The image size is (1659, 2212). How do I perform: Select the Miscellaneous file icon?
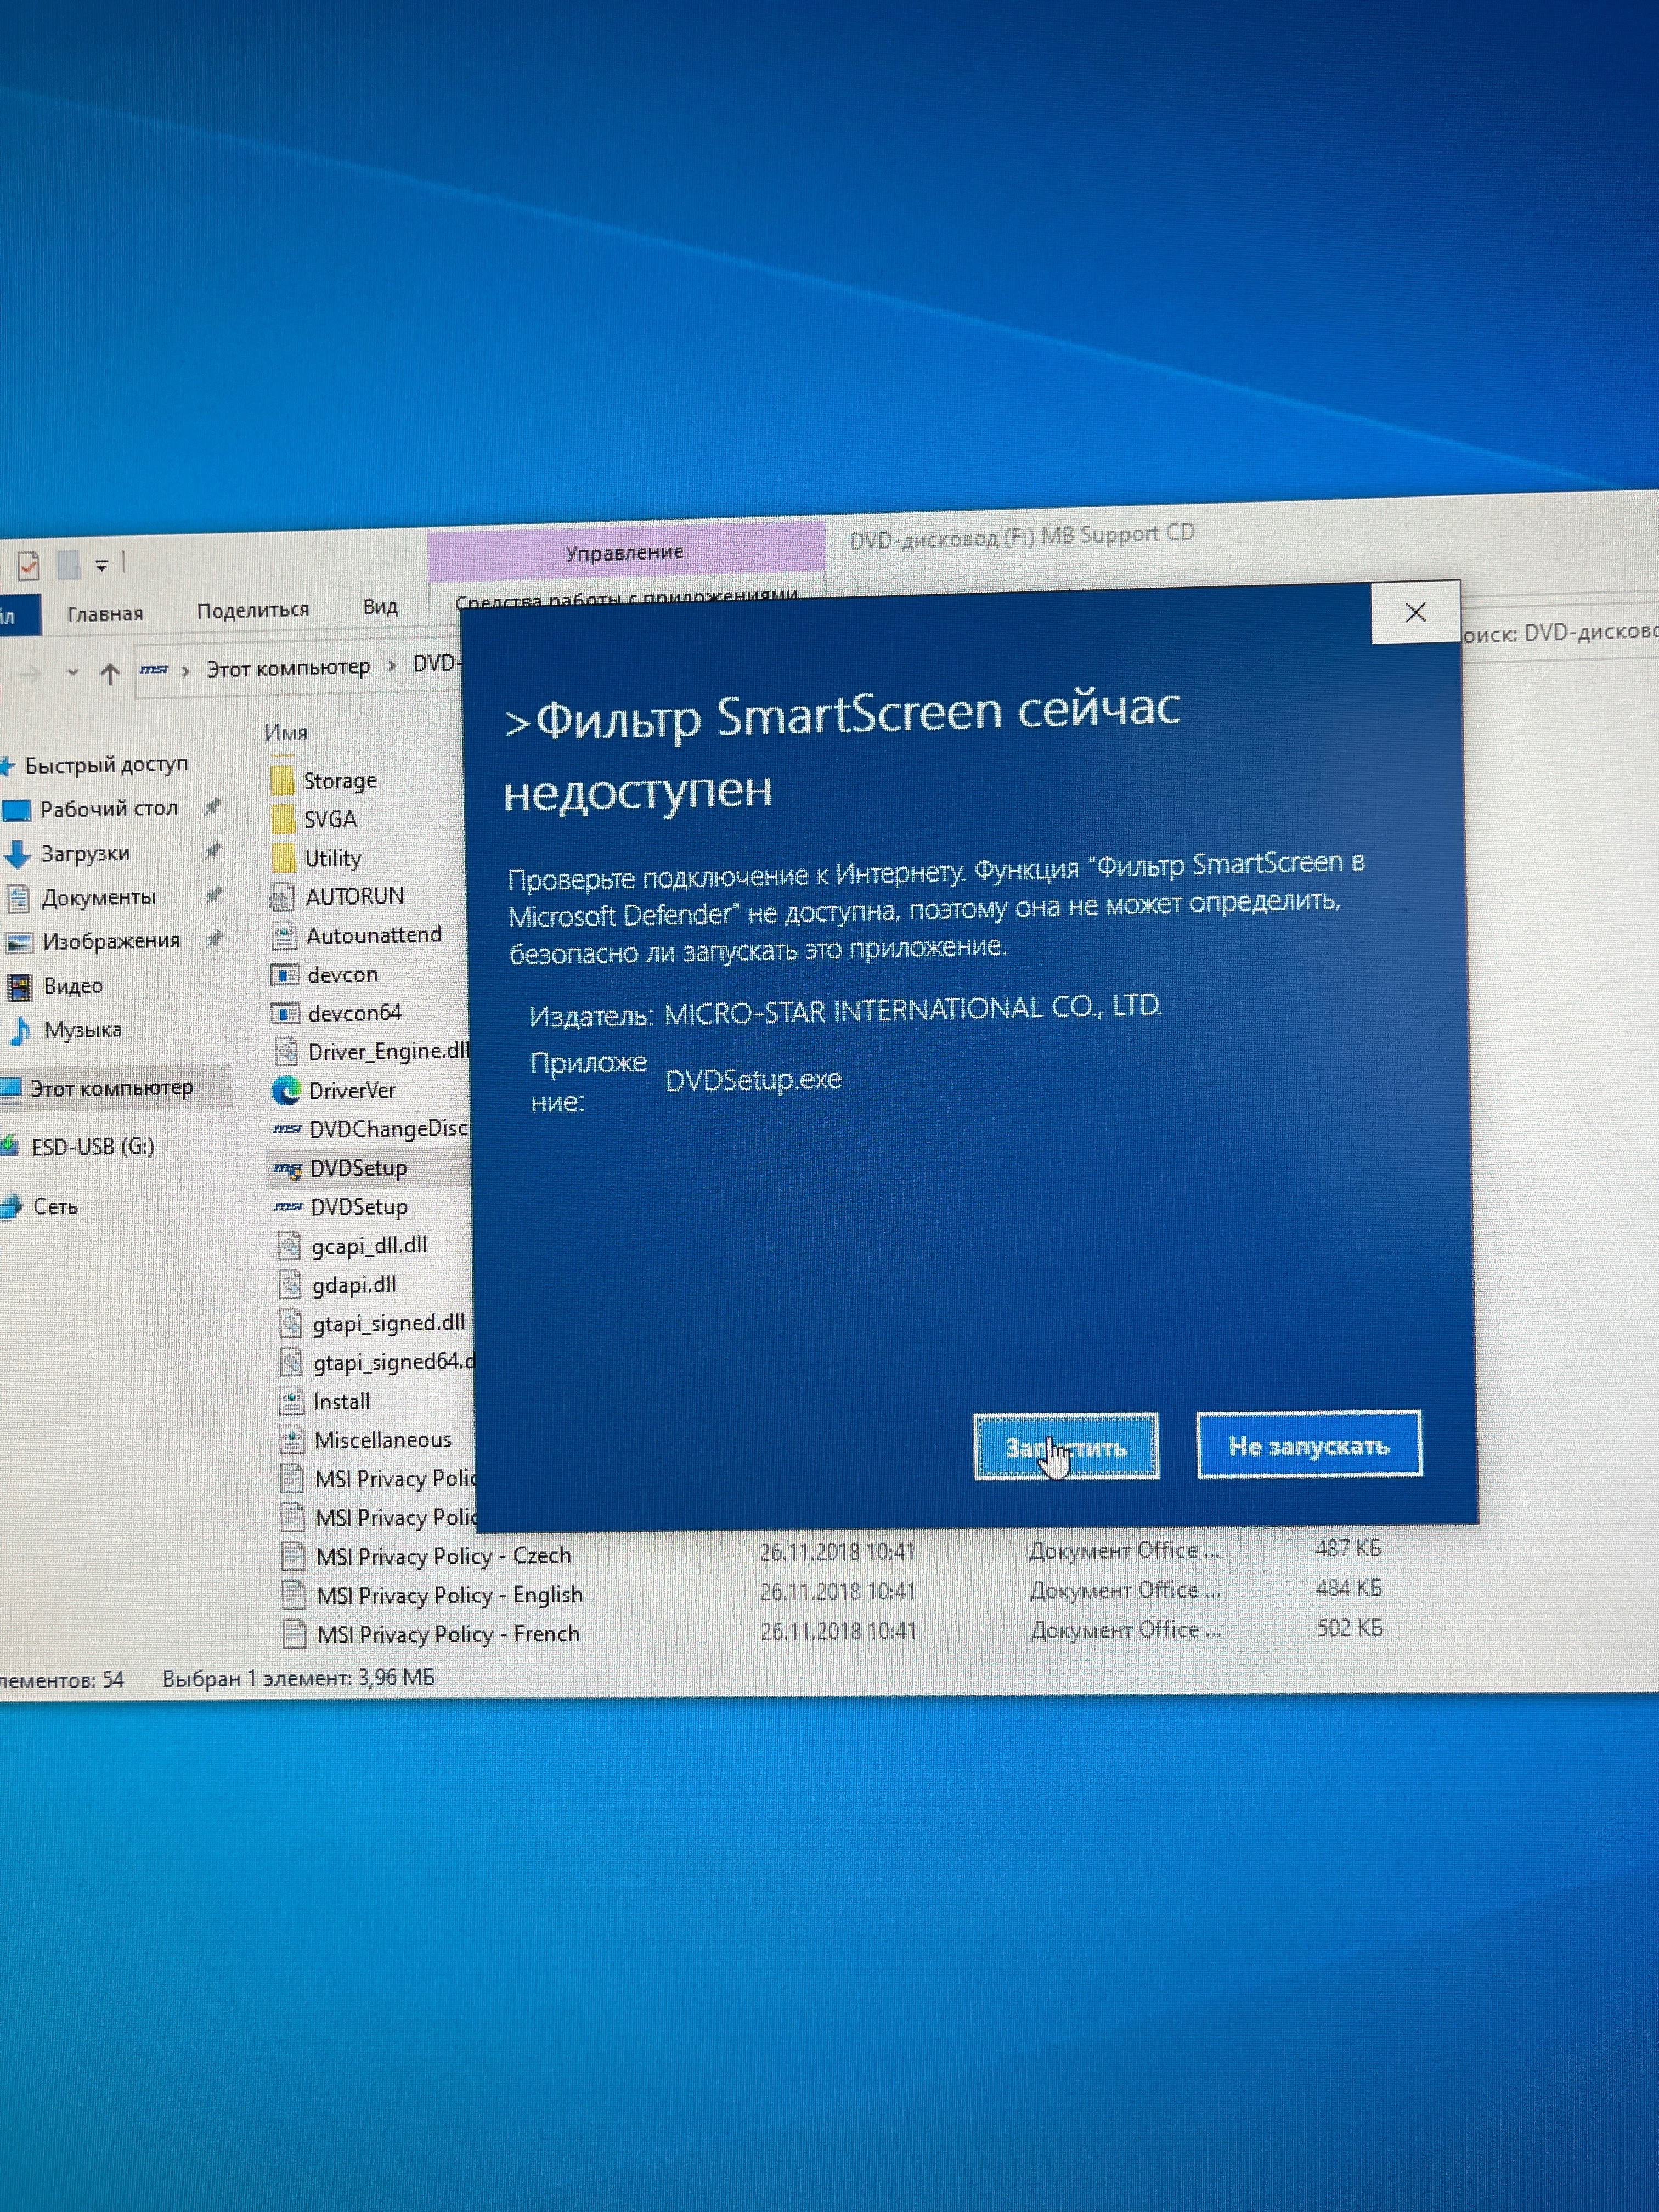[292, 1440]
